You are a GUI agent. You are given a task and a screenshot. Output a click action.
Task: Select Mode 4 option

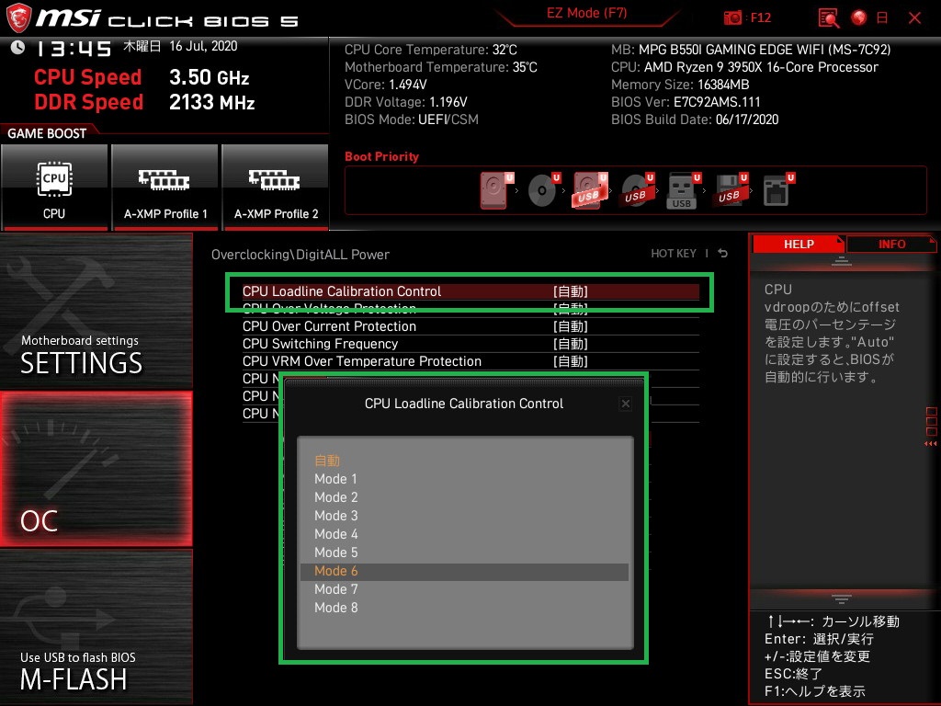[x=464, y=534]
